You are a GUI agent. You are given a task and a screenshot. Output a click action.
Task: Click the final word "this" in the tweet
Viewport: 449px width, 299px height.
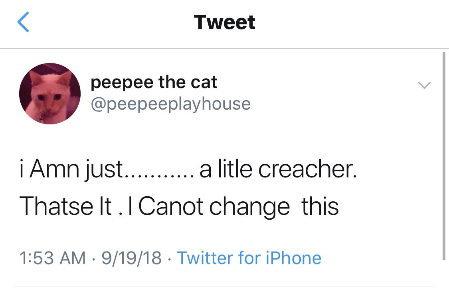320,206
